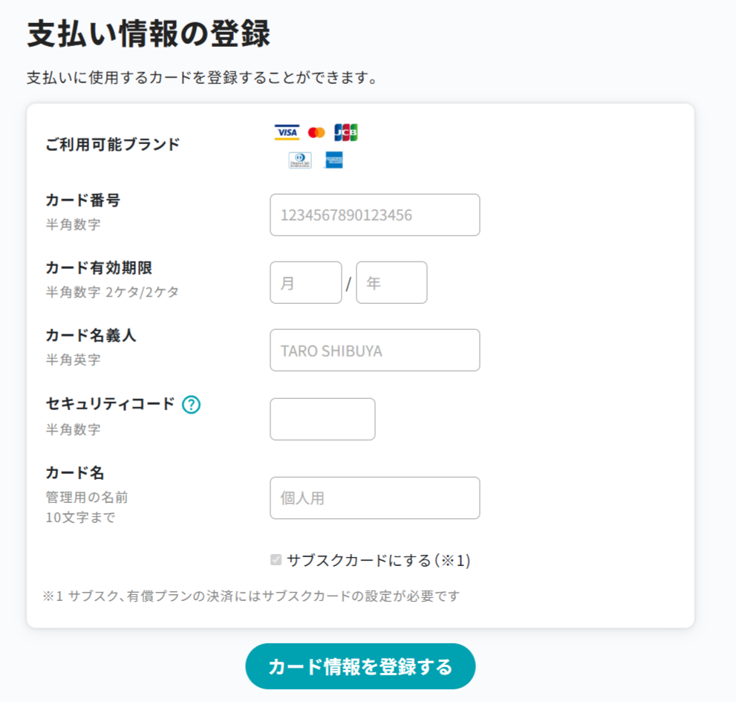Click the expiry month 月 field
This screenshot has width=736, height=702.
(x=305, y=283)
